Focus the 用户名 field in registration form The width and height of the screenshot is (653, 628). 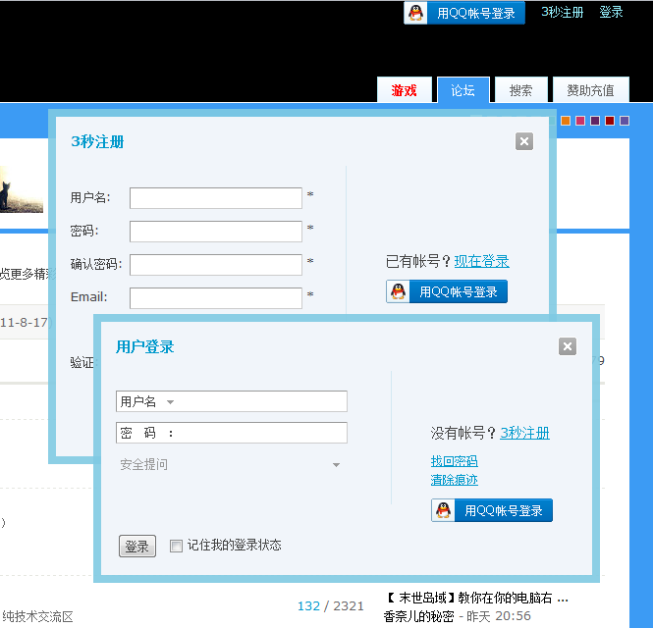216,197
